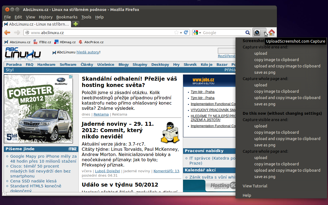Open the Edit menu

pos(18,17)
